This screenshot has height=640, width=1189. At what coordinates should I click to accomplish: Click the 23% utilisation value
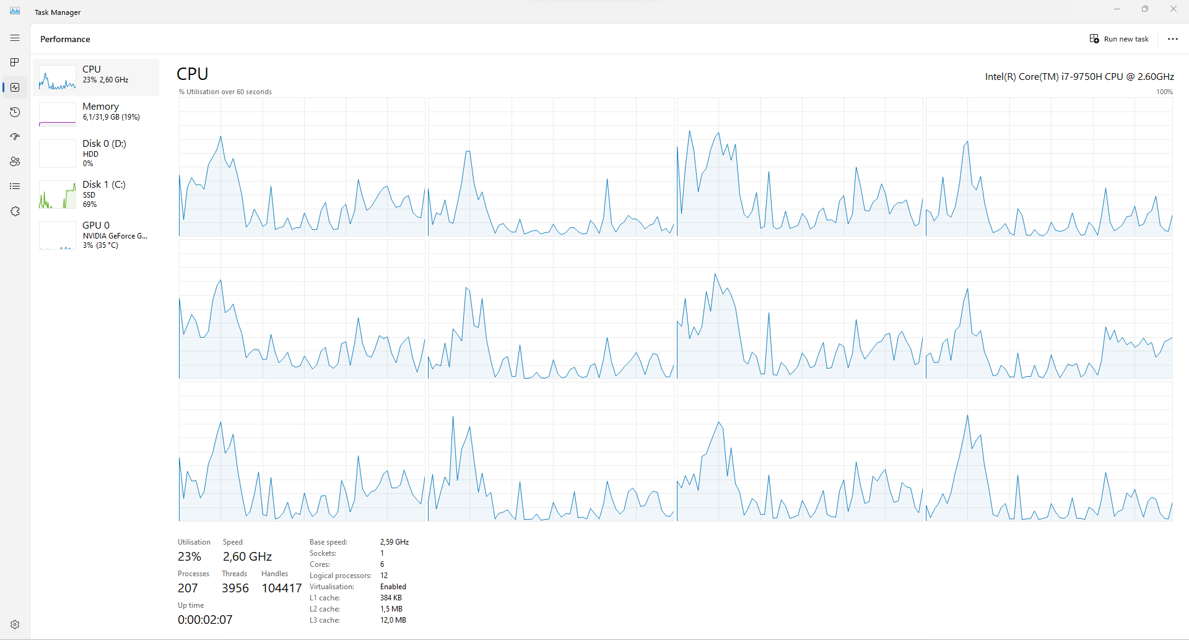(189, 556)
